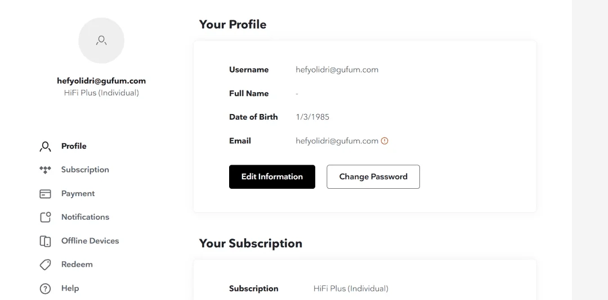This screenshot has height=300, width=608.
Task: Select Offline Devices in the sidebar
Action: coord(90,241)
